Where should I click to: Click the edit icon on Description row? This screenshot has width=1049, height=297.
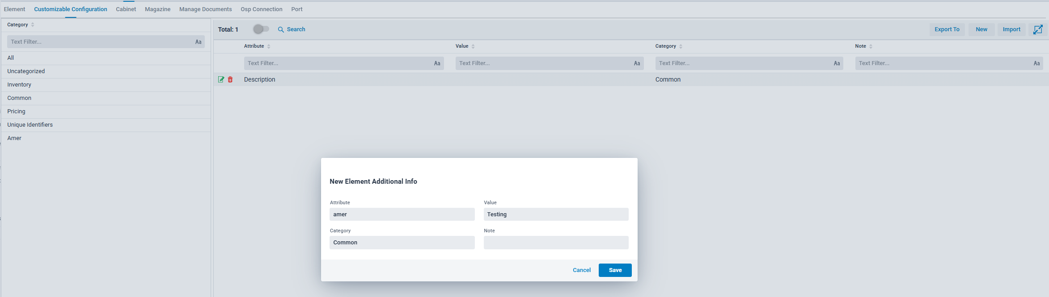221,79
